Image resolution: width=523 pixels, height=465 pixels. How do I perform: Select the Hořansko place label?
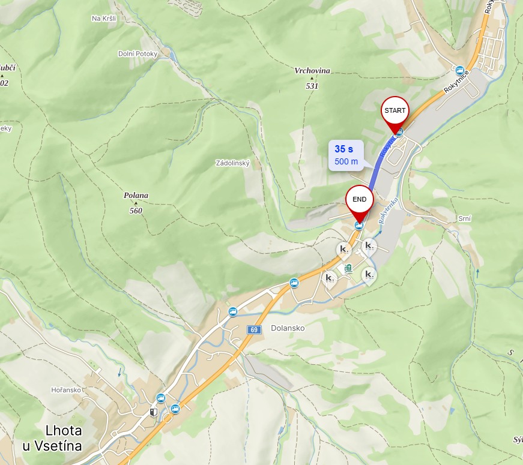point(66,389)
